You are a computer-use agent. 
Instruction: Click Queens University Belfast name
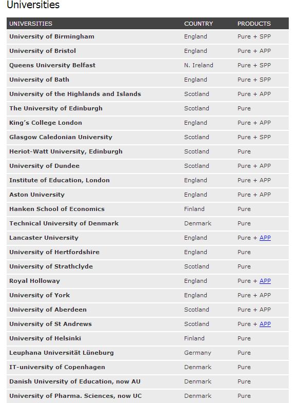click(52, 65)
